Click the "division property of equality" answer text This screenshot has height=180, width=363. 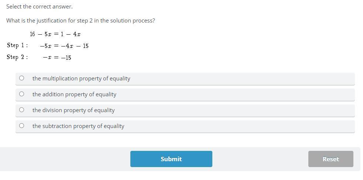pyautogui.click(x=73, y=110)
